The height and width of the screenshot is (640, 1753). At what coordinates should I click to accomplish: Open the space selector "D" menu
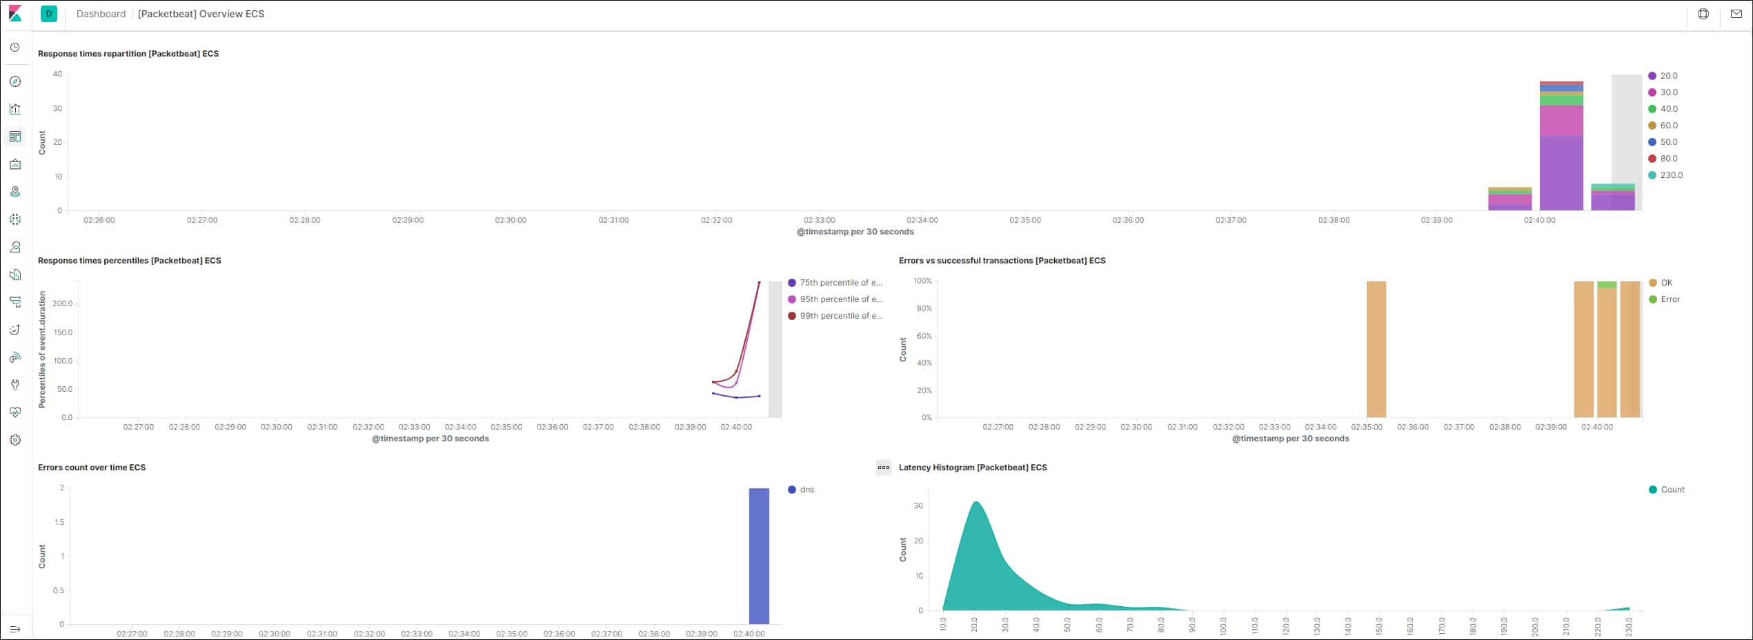click(x=49, y=14)
